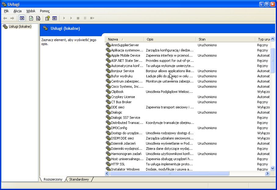The height and width of the screenshot is (190, 277).
Task: Select the 'Dzienniki wydajnoś…' service name
Action: (127, 149)
